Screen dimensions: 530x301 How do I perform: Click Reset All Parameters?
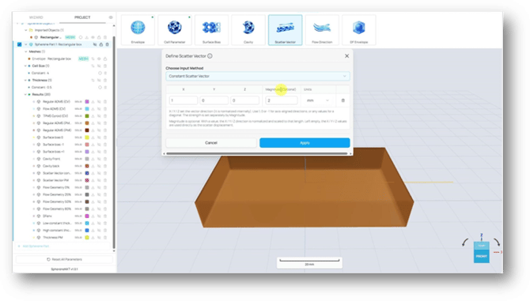click(x=64, y=259)
